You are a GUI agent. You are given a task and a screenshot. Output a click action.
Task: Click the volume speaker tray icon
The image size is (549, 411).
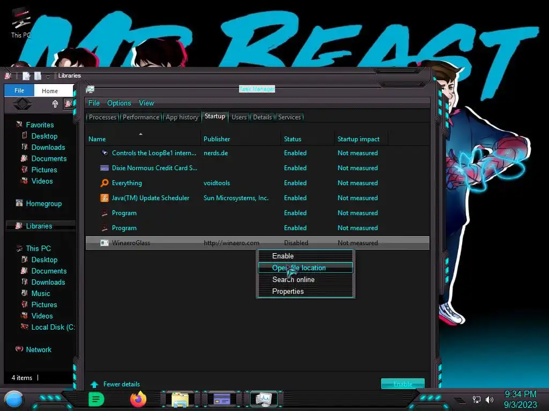pos(489,399)
